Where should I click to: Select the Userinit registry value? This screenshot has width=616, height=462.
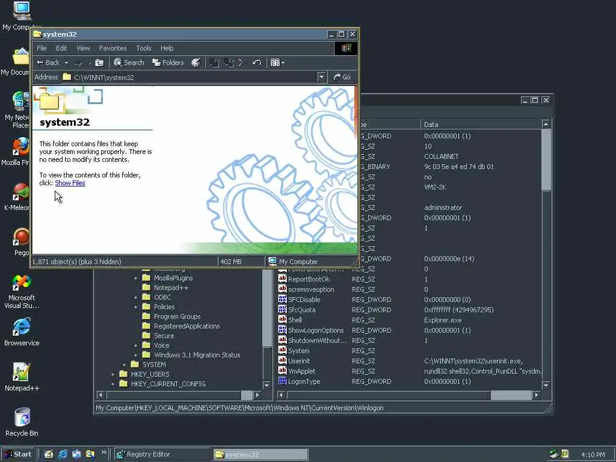(299, 361)
